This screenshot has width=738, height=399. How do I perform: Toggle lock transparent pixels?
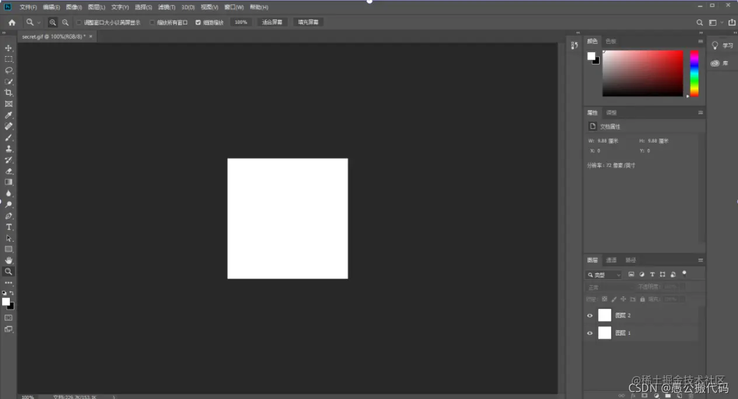[604, 299]
